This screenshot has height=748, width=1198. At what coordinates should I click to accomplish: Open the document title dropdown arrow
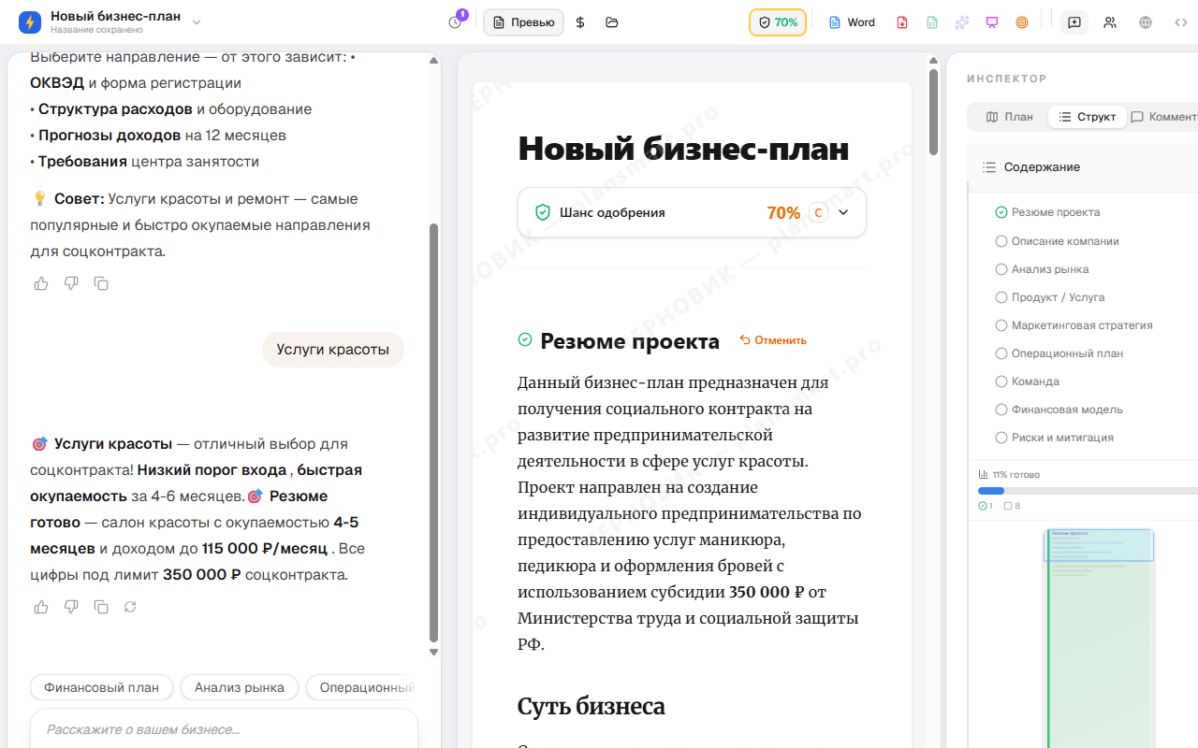click(x=197, y=21)
